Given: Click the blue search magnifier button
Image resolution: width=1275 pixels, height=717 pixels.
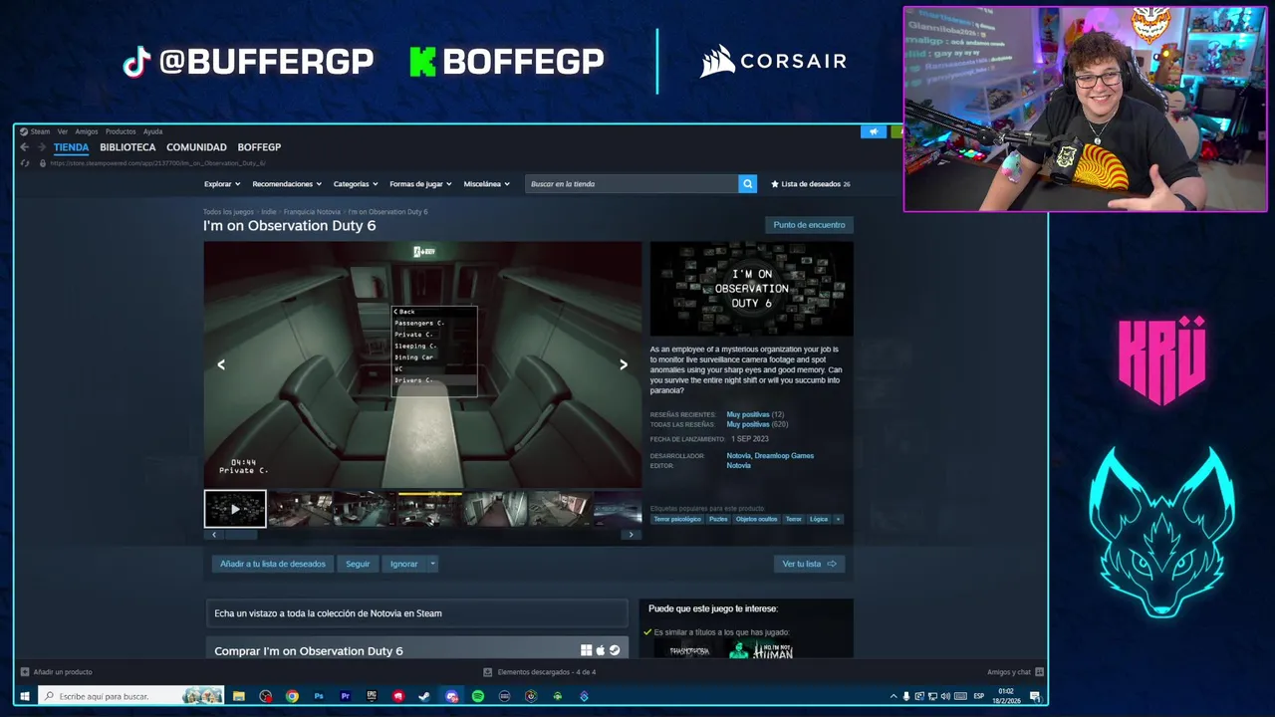Looking at the screenshot, I should pos(747,183).
